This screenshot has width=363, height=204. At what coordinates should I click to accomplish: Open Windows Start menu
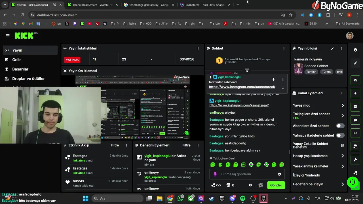click(x=85, y=198)
